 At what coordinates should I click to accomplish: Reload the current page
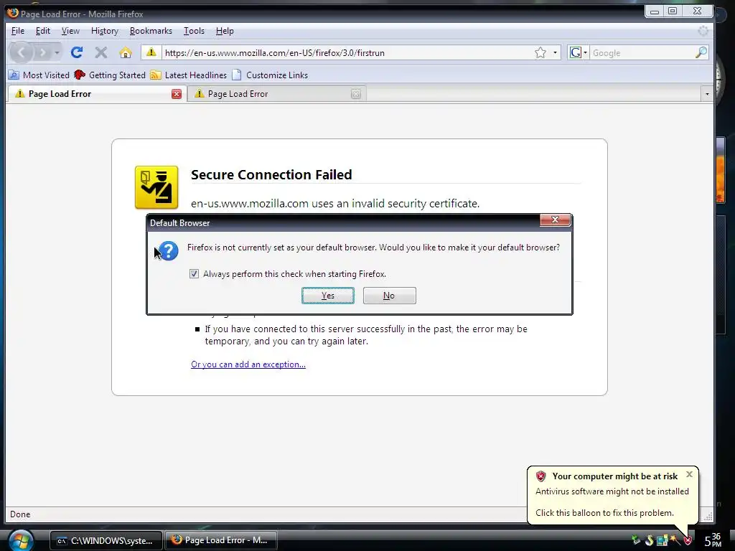pos(77,52)
